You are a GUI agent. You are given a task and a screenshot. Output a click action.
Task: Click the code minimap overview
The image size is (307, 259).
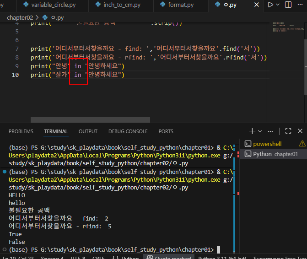[x=289, y=27]
